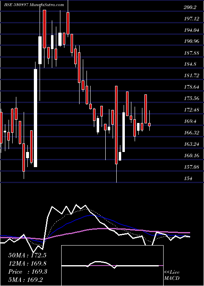Click the BSE 530897 MunafaSutra.com title text
Viewport: 204px width, 286px height.
tap(34, 5)
